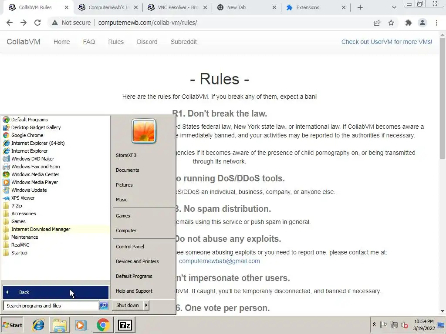The height and width of the screenshot is (334, 446).
Task: Click browser back arrow
Action: click(x=10, y=23)
